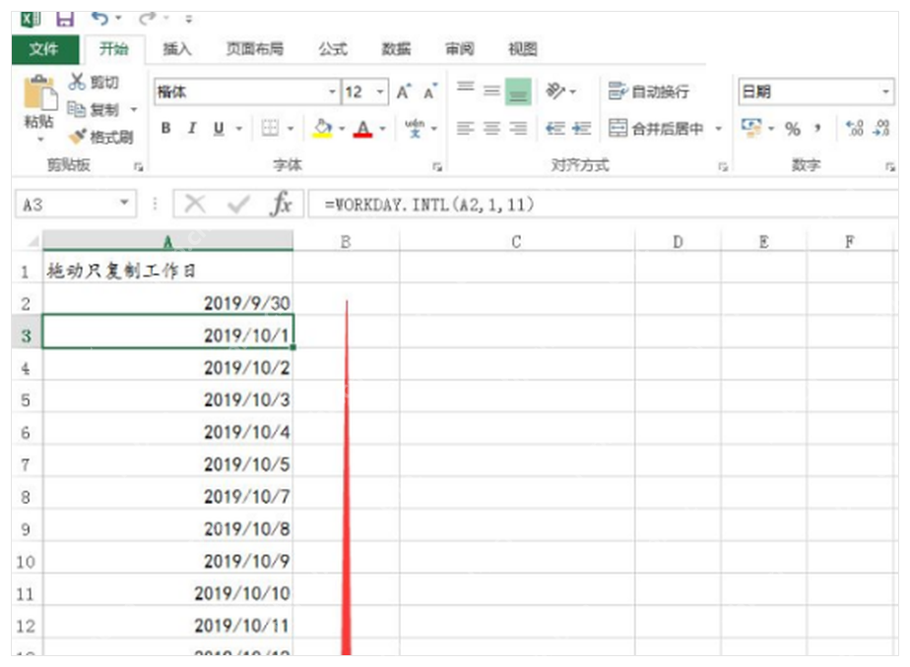Set bottom vertical alignment
The width and height of the screenshot is (910, 667).
click(x=518, y=91)
